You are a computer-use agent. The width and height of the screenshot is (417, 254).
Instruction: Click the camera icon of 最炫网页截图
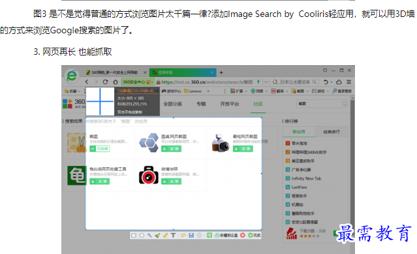pos(221,143)
